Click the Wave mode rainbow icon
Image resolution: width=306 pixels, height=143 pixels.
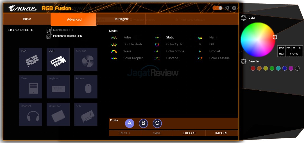pos(114,51)
